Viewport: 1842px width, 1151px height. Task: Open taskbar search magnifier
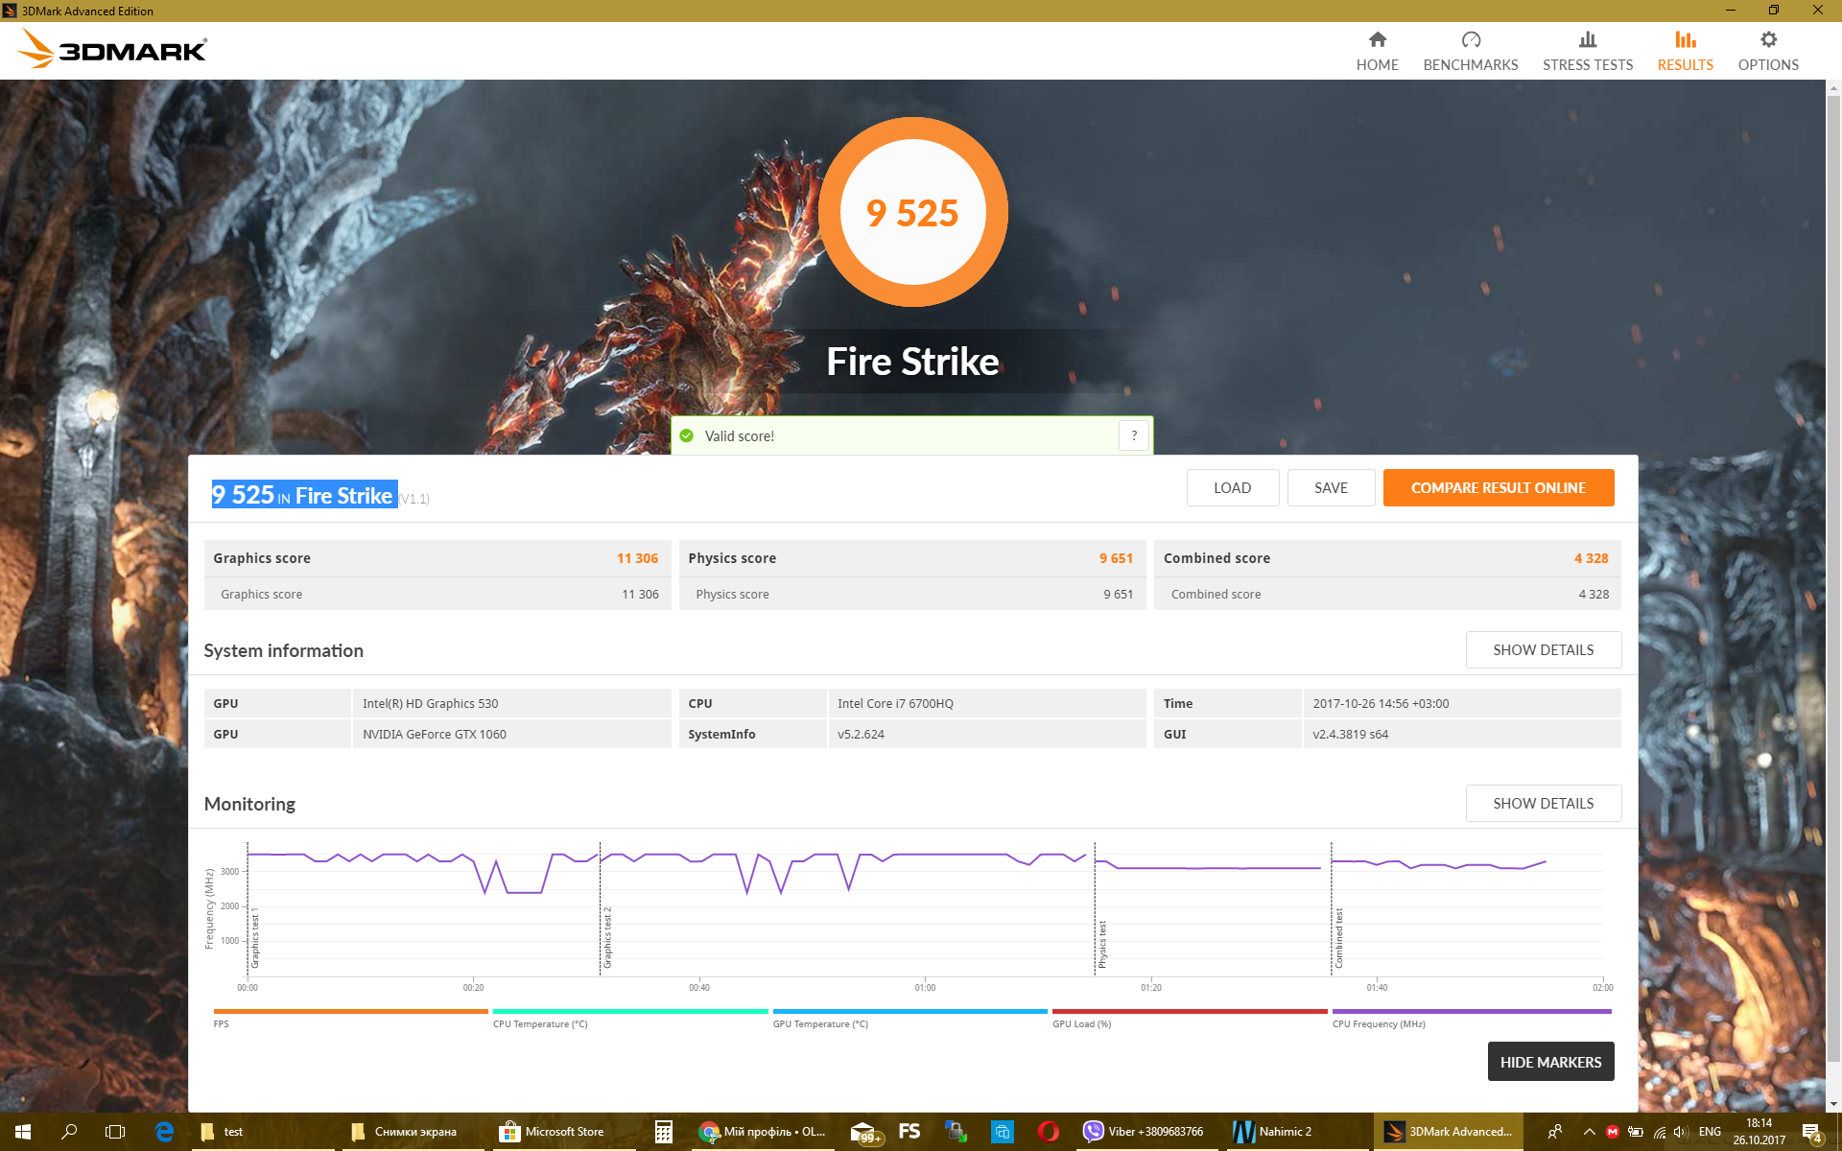point(69,1132)
